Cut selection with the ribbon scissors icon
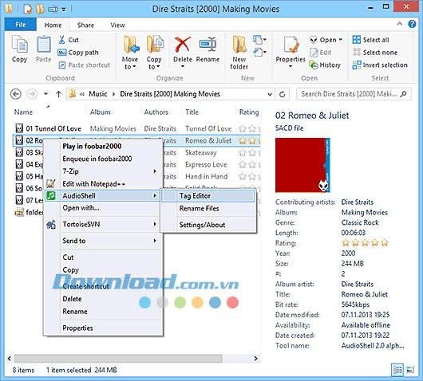Screen dimensions: 423x381 click(x=61, y=40)
